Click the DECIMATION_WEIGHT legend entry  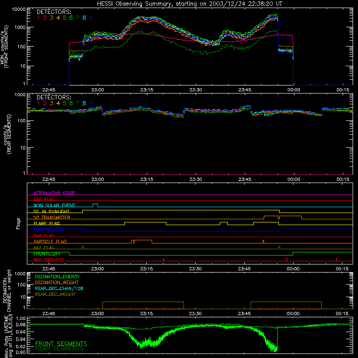(57, 282)
